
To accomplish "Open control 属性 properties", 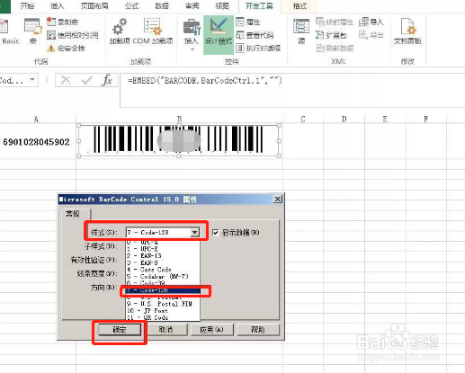I will pos(248,22).
